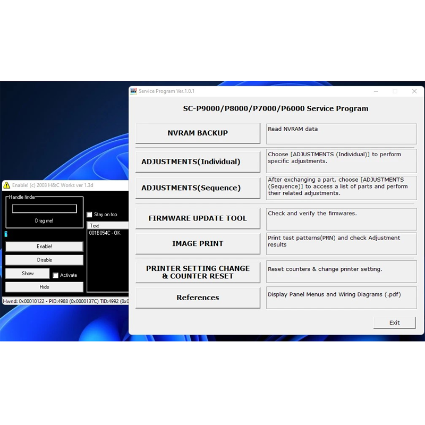Close the Service Program window
This screenshot has width=425, height=425.
(414, 91)
